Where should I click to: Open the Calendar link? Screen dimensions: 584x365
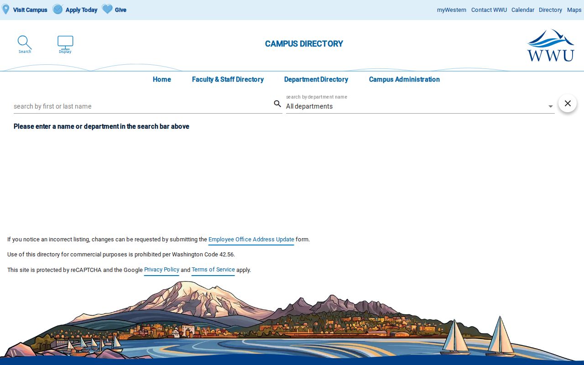[x=523, y=10]
